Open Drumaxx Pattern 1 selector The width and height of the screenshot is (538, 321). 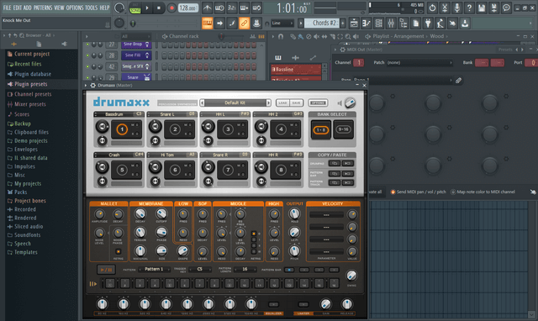pyautogui.click(x=154, y=269)
